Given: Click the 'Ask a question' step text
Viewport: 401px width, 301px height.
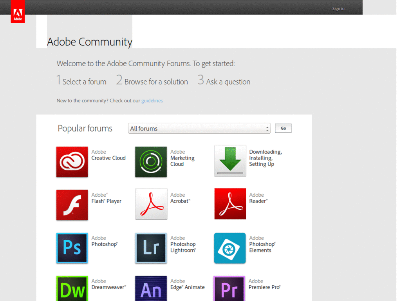Looking at the screenshot, I should tap(228, 82).
